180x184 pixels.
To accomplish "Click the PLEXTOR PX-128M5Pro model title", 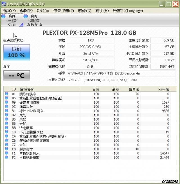I will (89, 33).
